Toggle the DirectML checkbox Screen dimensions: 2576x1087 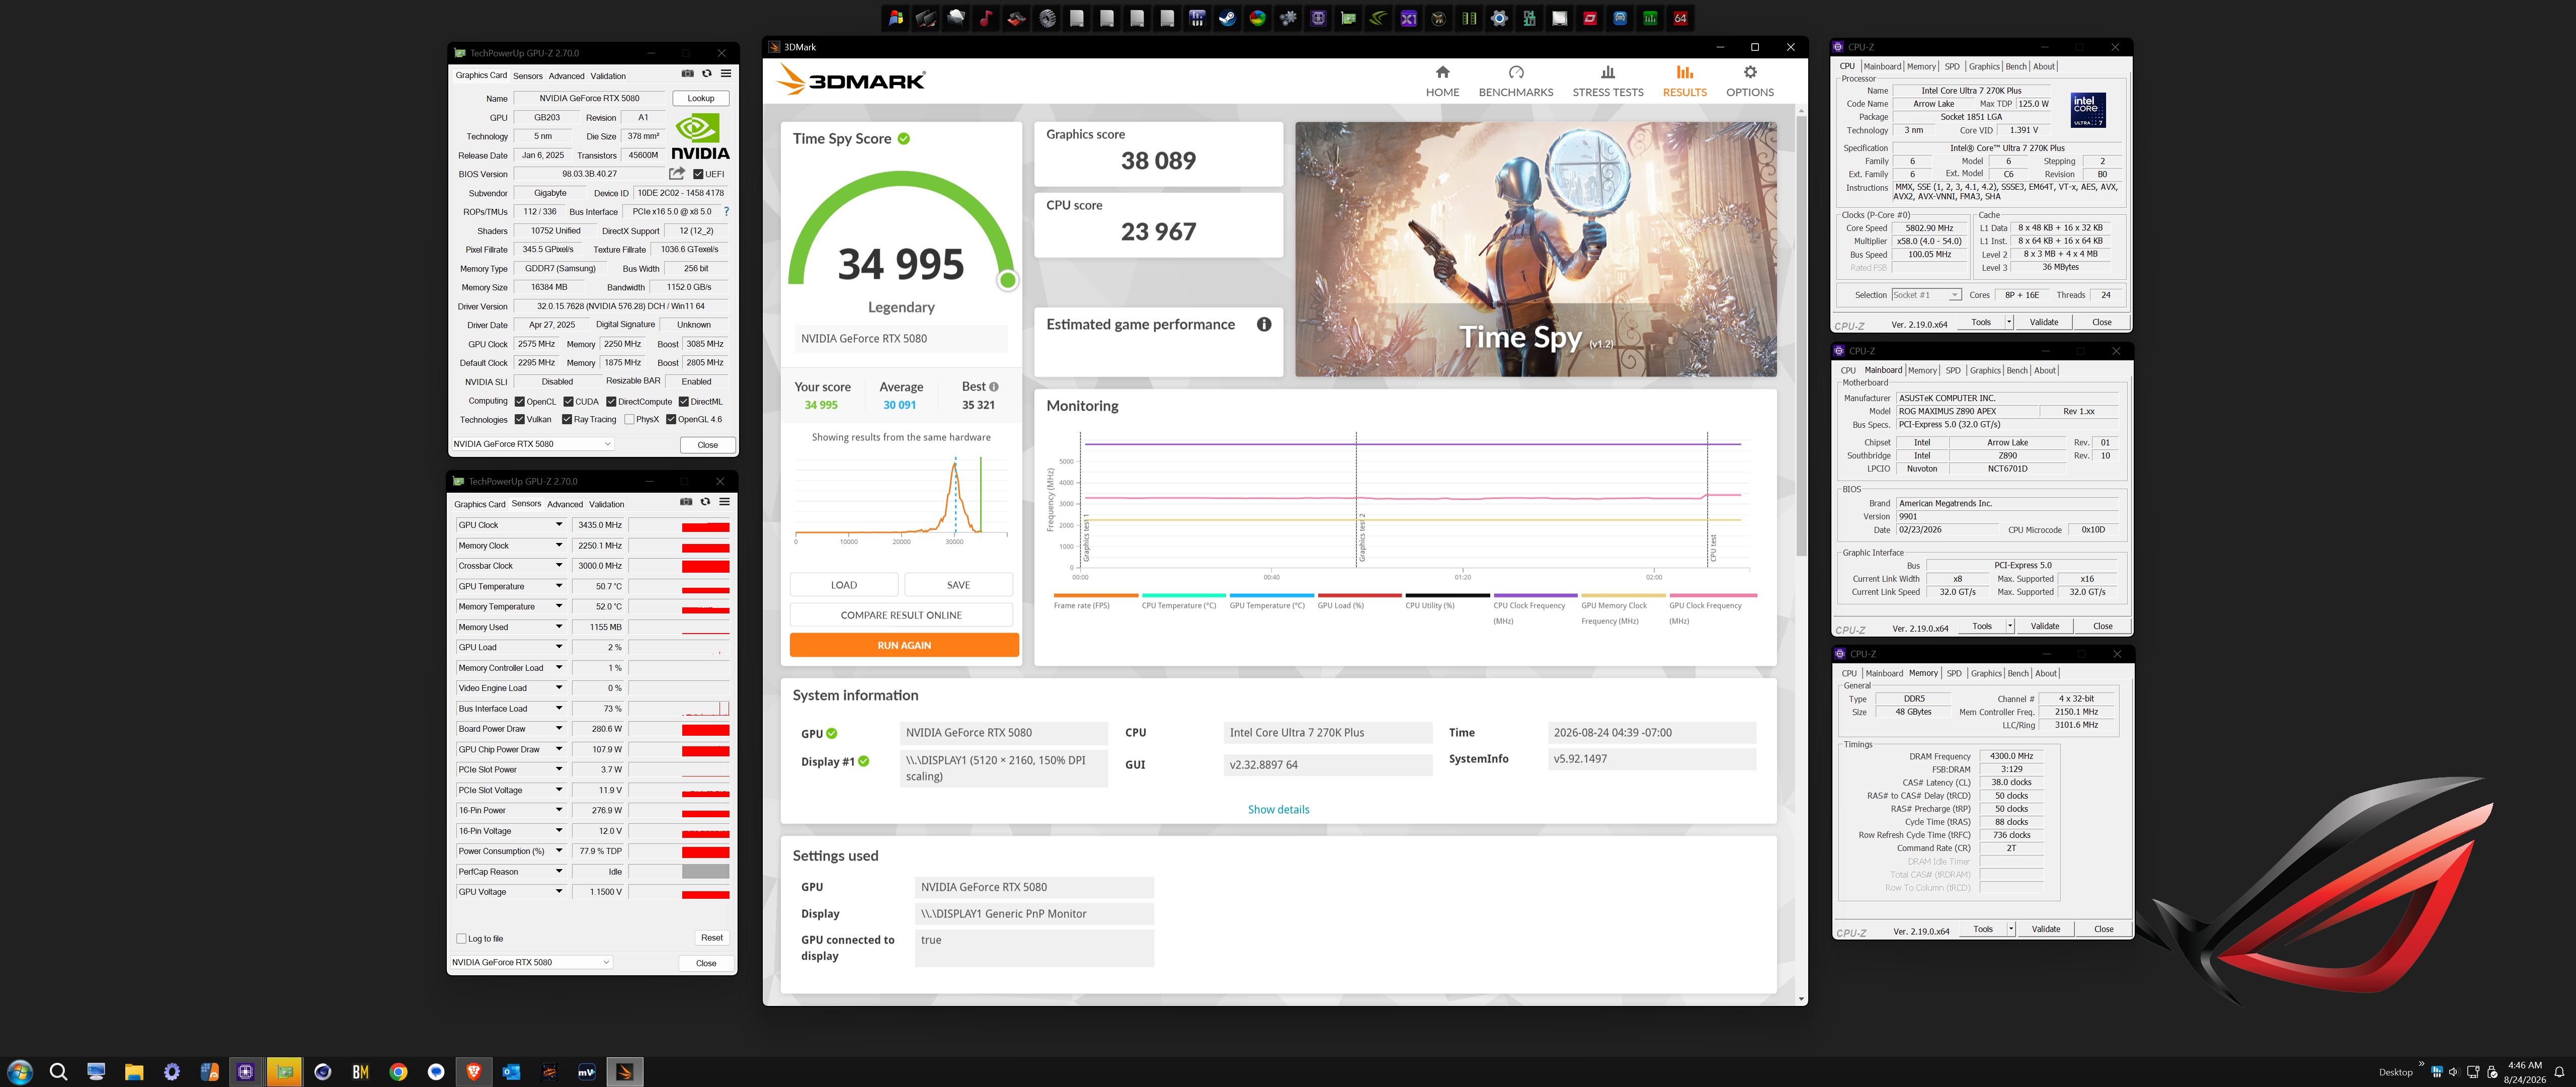(x=684, y=402)
